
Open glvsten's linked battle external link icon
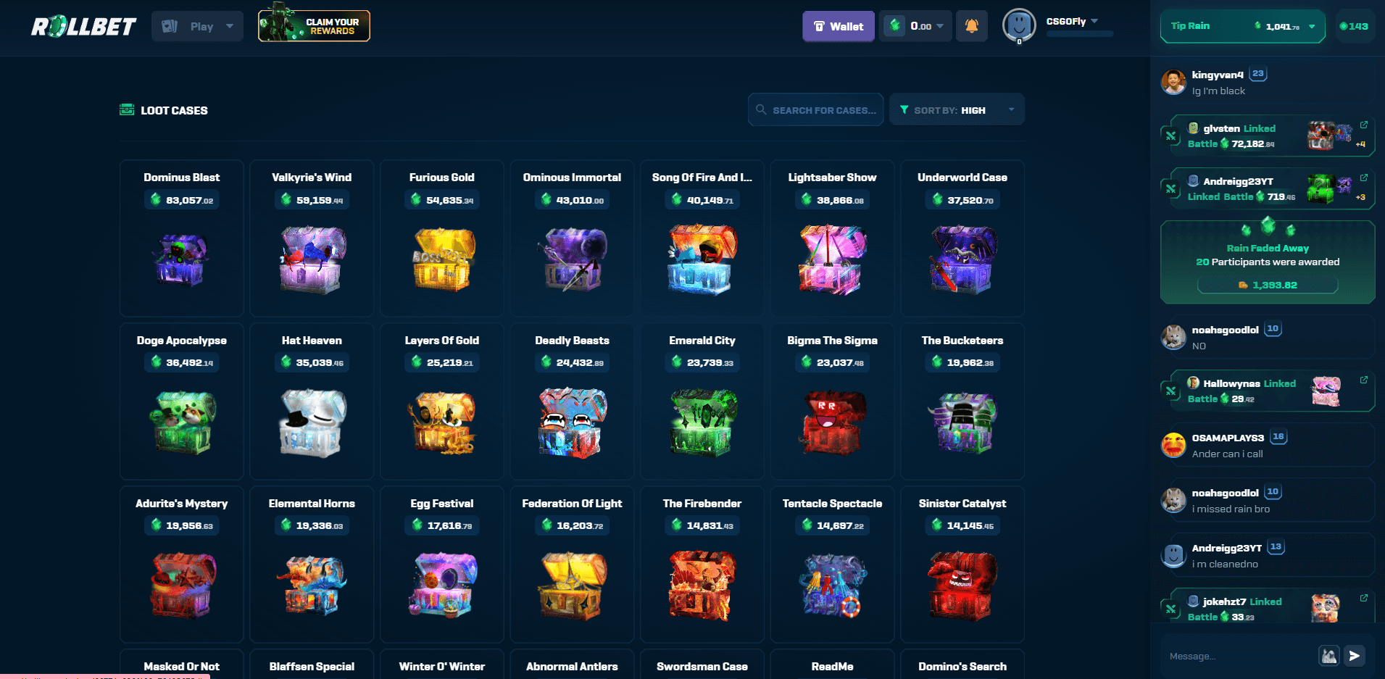[x=1363, y=125]
